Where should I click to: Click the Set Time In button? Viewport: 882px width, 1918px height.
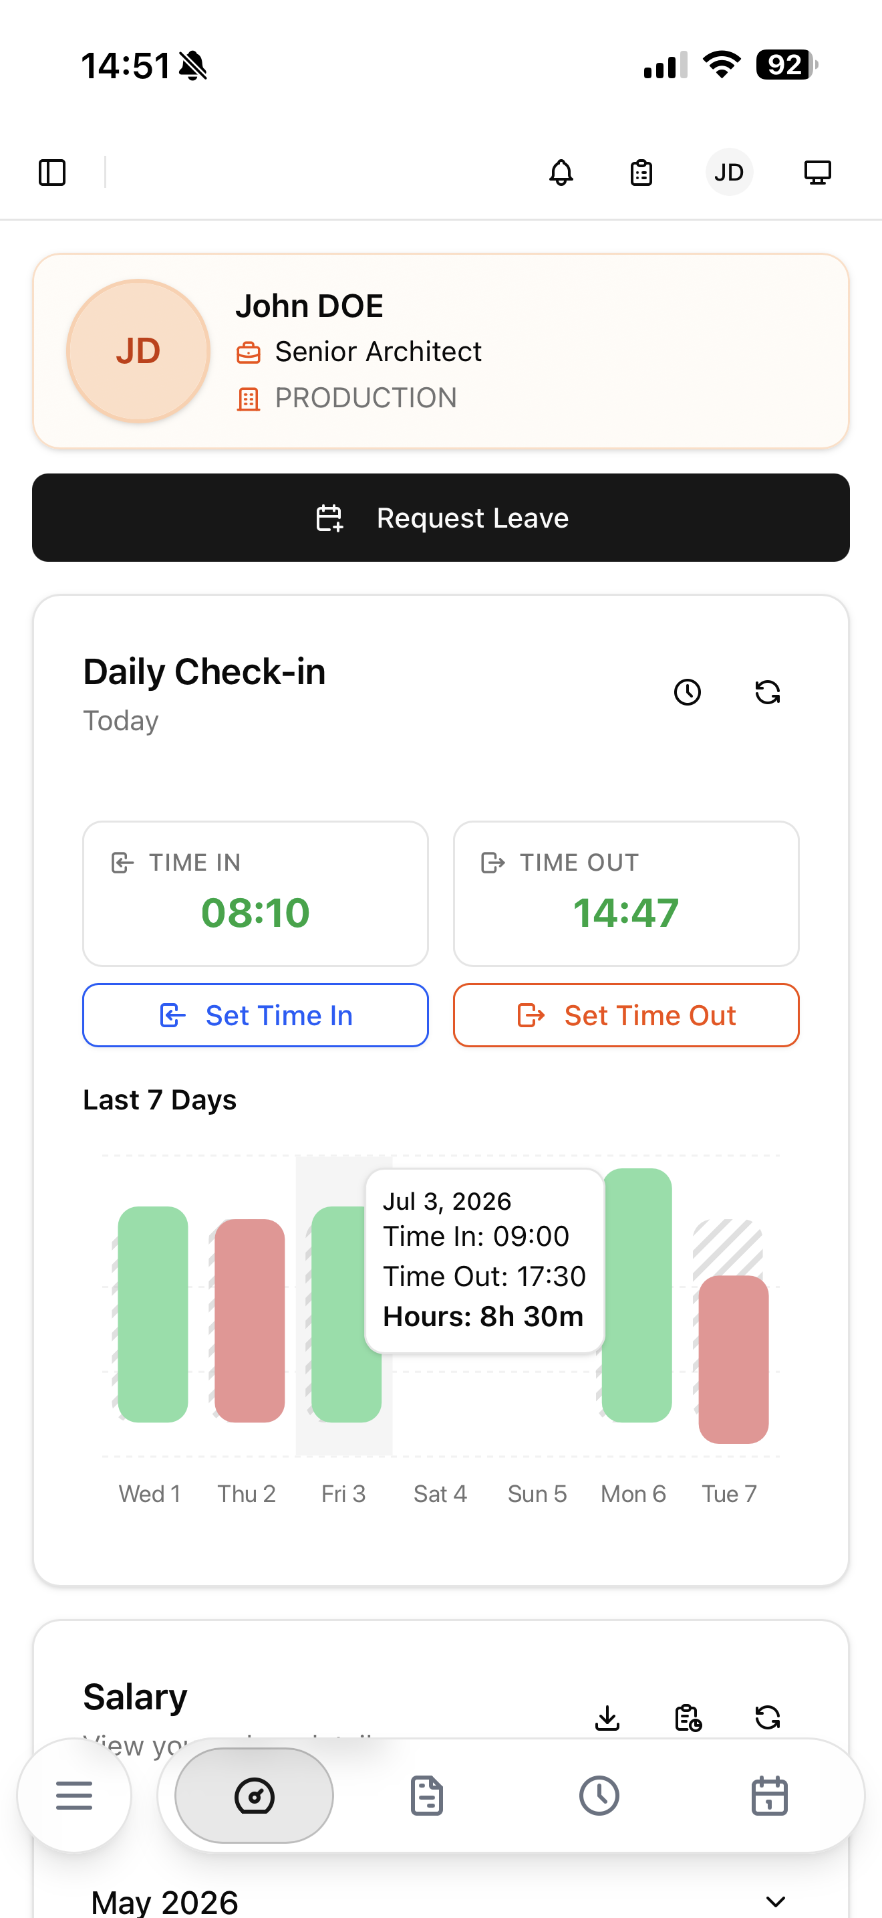[x=255, y=1016]
